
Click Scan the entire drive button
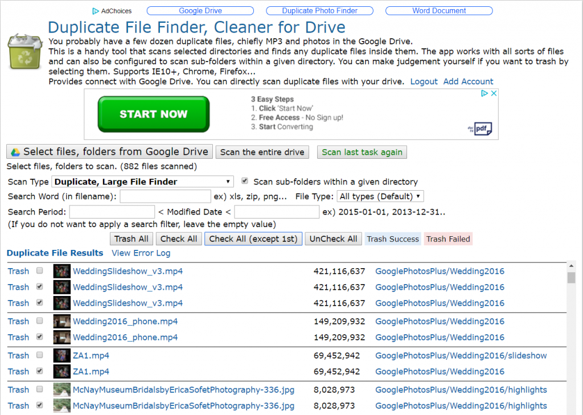coord(262,152)
